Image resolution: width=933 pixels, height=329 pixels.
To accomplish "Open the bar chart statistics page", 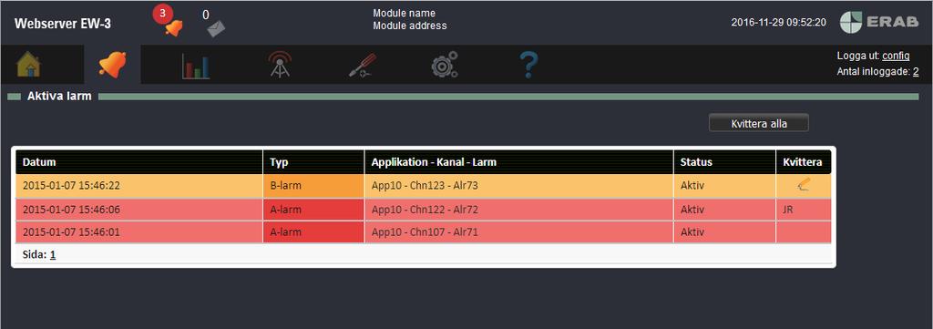I will 196,66.
